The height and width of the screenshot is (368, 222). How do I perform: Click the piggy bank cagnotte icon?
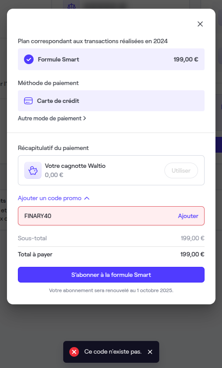tap(33, 170)
